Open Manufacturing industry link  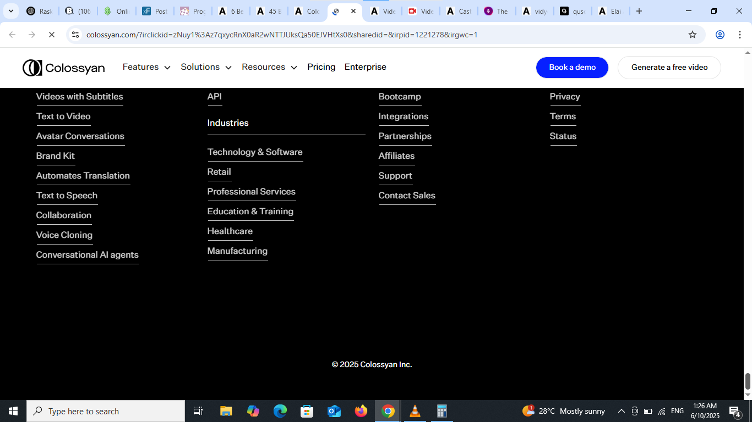click(237, 251)
